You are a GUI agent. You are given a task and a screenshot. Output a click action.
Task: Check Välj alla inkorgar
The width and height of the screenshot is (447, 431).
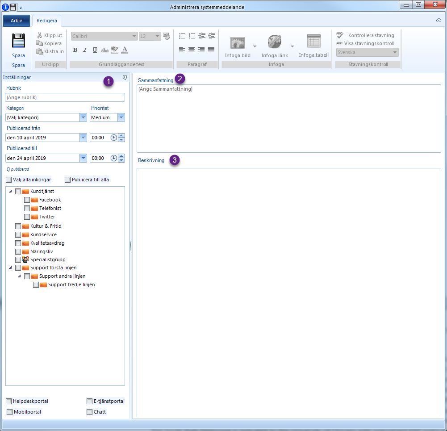pos(9,180)
